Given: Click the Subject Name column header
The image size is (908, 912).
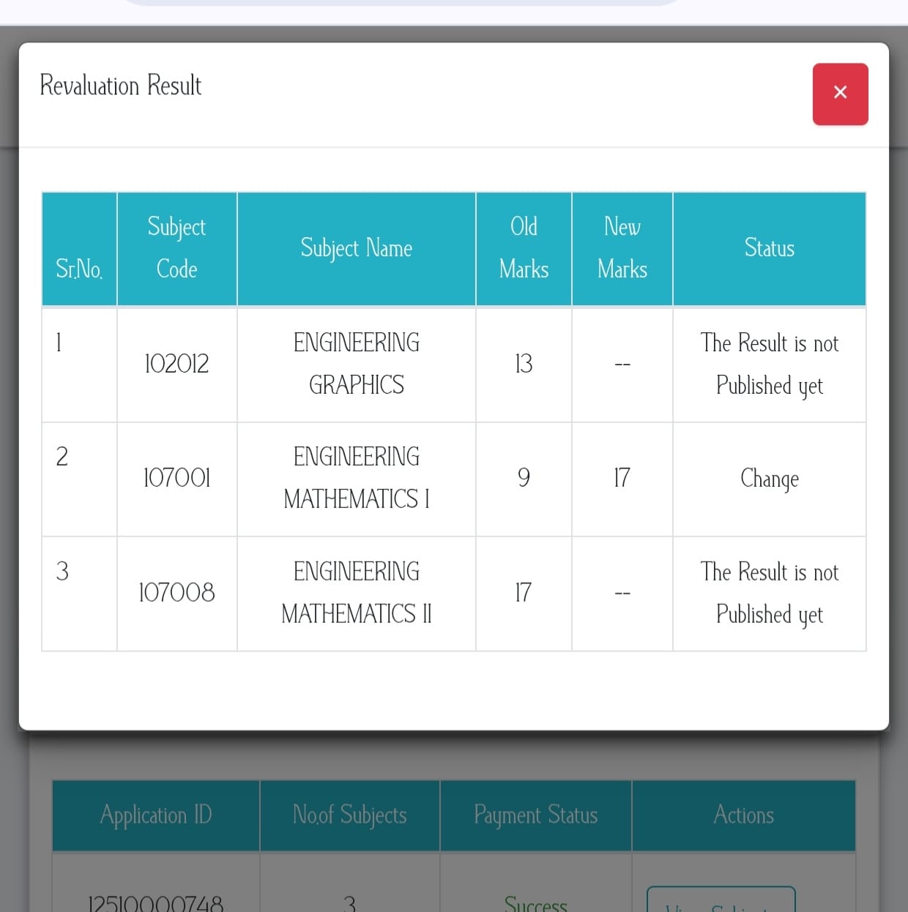Looking at the screenshot, I should point(357,248).
